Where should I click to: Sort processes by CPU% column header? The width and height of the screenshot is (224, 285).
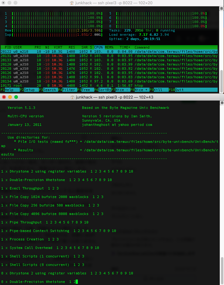(x=98, y=47)
